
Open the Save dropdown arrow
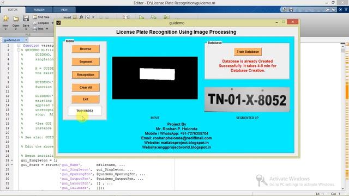click(x=26, y=29)
